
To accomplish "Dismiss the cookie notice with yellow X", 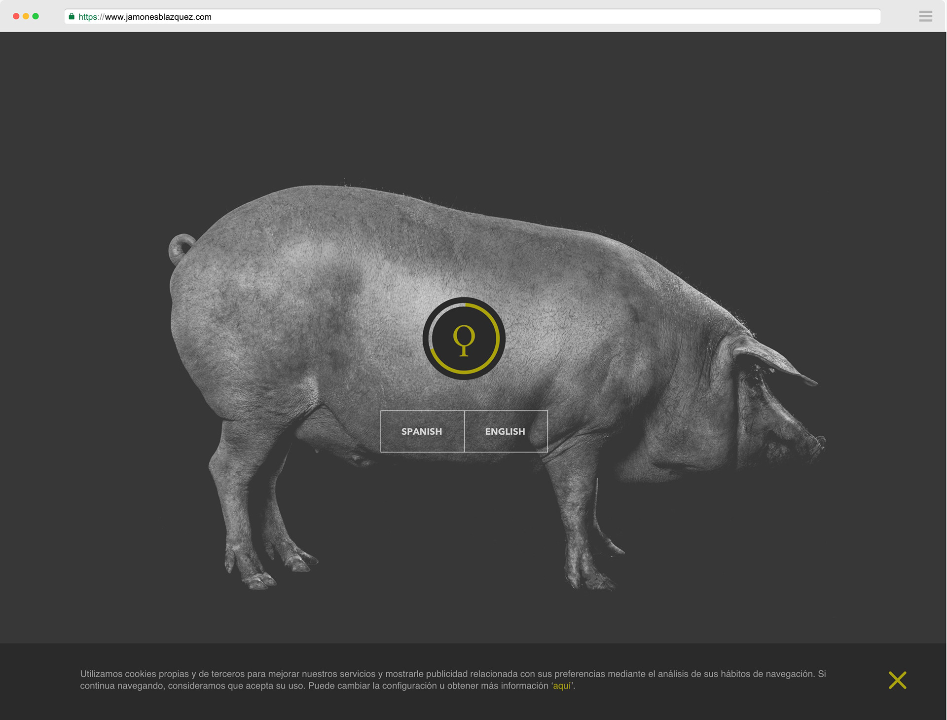I will point(897,680).
